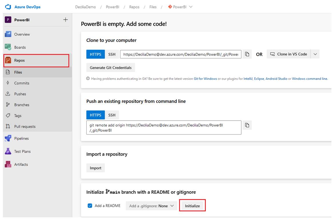The height and width of the screenshot is (221, 336).
Task: Click the Files icon in sidebar
Action: click(8, 72)
